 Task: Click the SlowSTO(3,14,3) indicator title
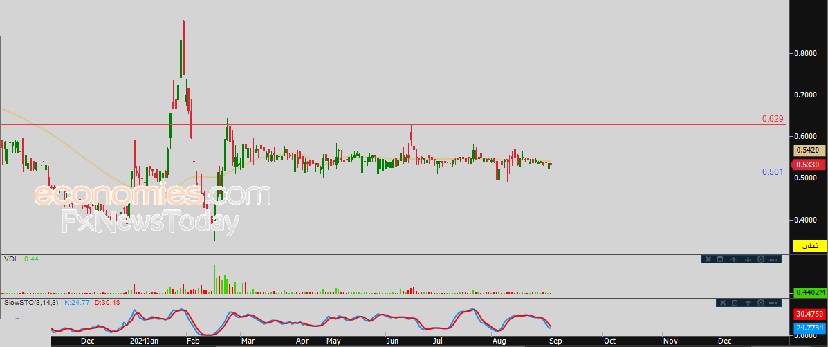31,303
